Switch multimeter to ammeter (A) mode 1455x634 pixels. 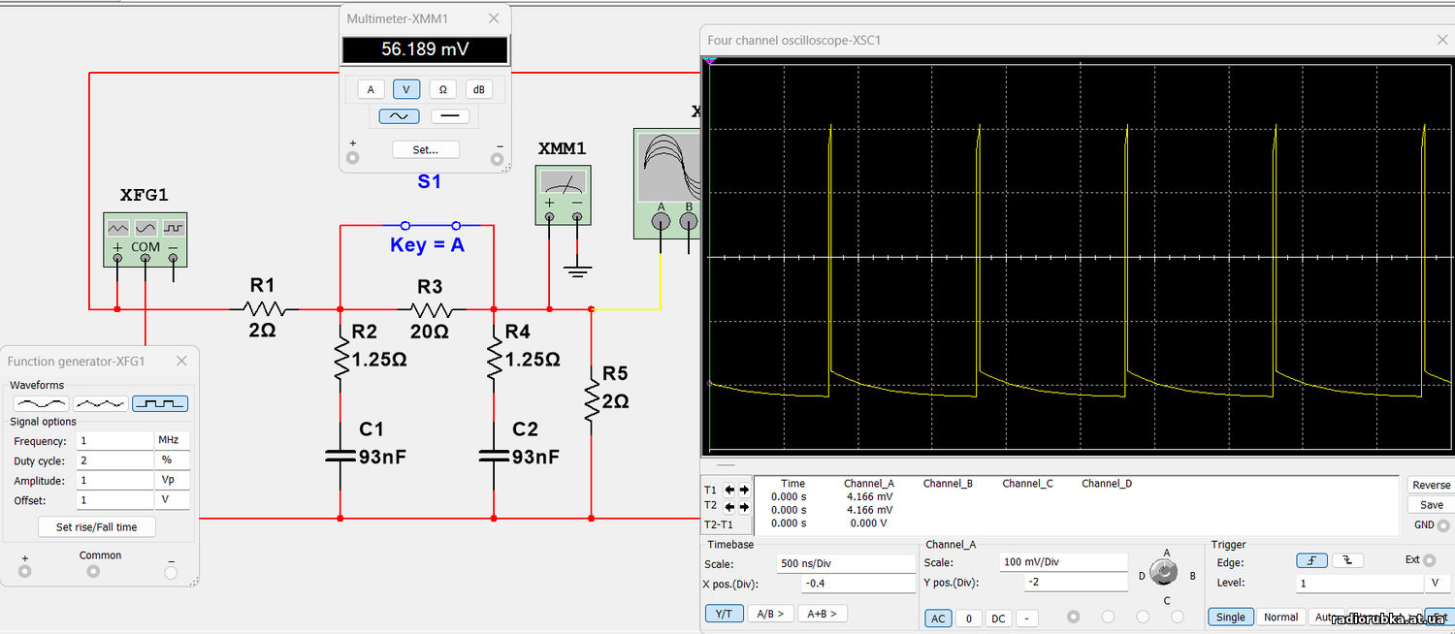[370, 89]
